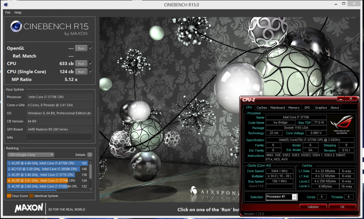This screenshot has width=364, height=219.
Task: Toggle the CPU (Single Core) test checkbox
Action: point(91,72)
